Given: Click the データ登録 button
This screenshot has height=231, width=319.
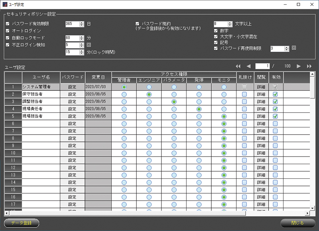Looking at the screenshot, I should pyautogui.click(x=22, y=223).
